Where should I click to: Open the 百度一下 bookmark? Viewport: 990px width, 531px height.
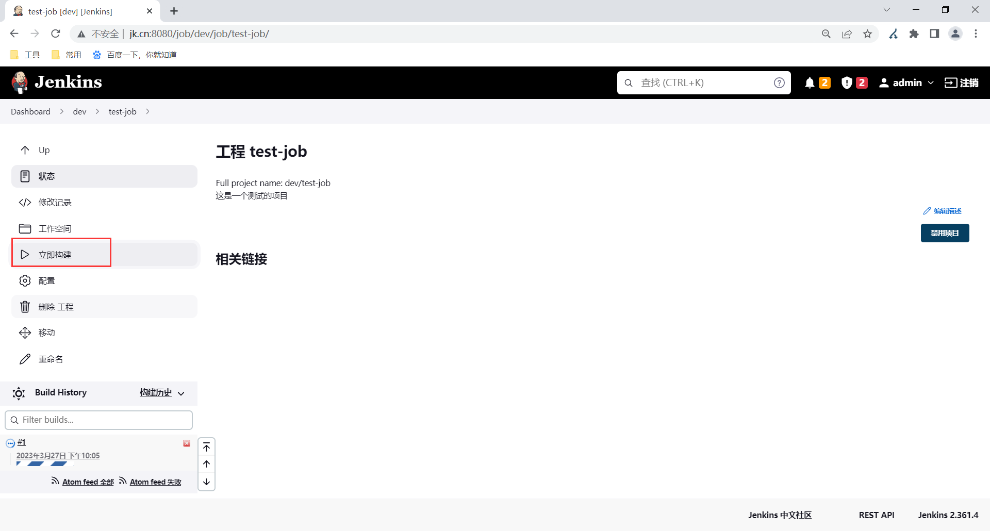(x=135, y=55)
